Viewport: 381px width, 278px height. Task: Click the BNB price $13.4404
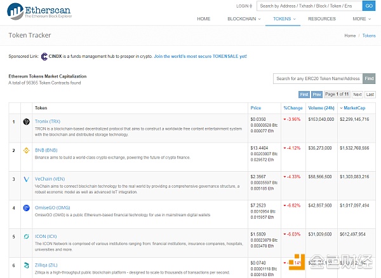259,148
